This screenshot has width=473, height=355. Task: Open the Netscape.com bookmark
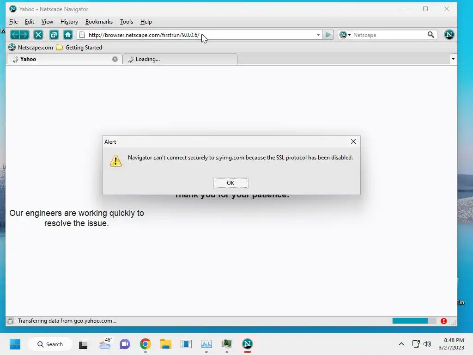pos(31,48)
